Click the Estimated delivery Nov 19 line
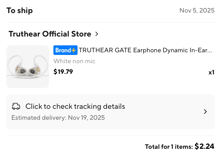 [x=58, y=118]
